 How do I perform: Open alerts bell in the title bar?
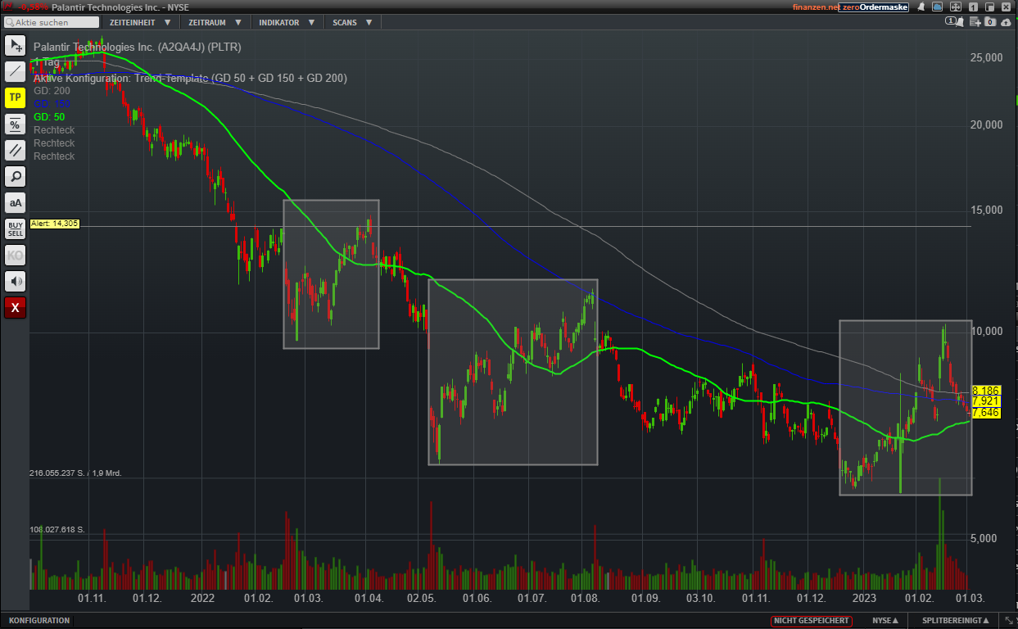pos(921,7)
